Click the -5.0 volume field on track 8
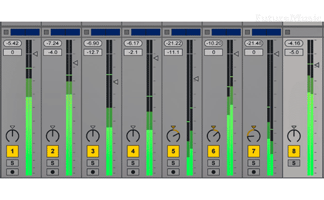This screenshot has height=200, width=324. point(294,52)
